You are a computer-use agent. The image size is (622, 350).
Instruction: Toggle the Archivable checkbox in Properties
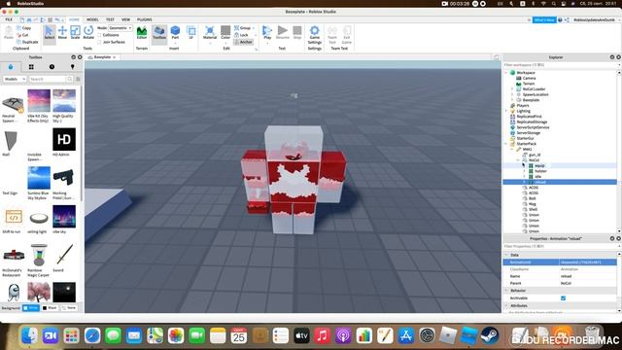pyautogui.click(x=564, y=298)
